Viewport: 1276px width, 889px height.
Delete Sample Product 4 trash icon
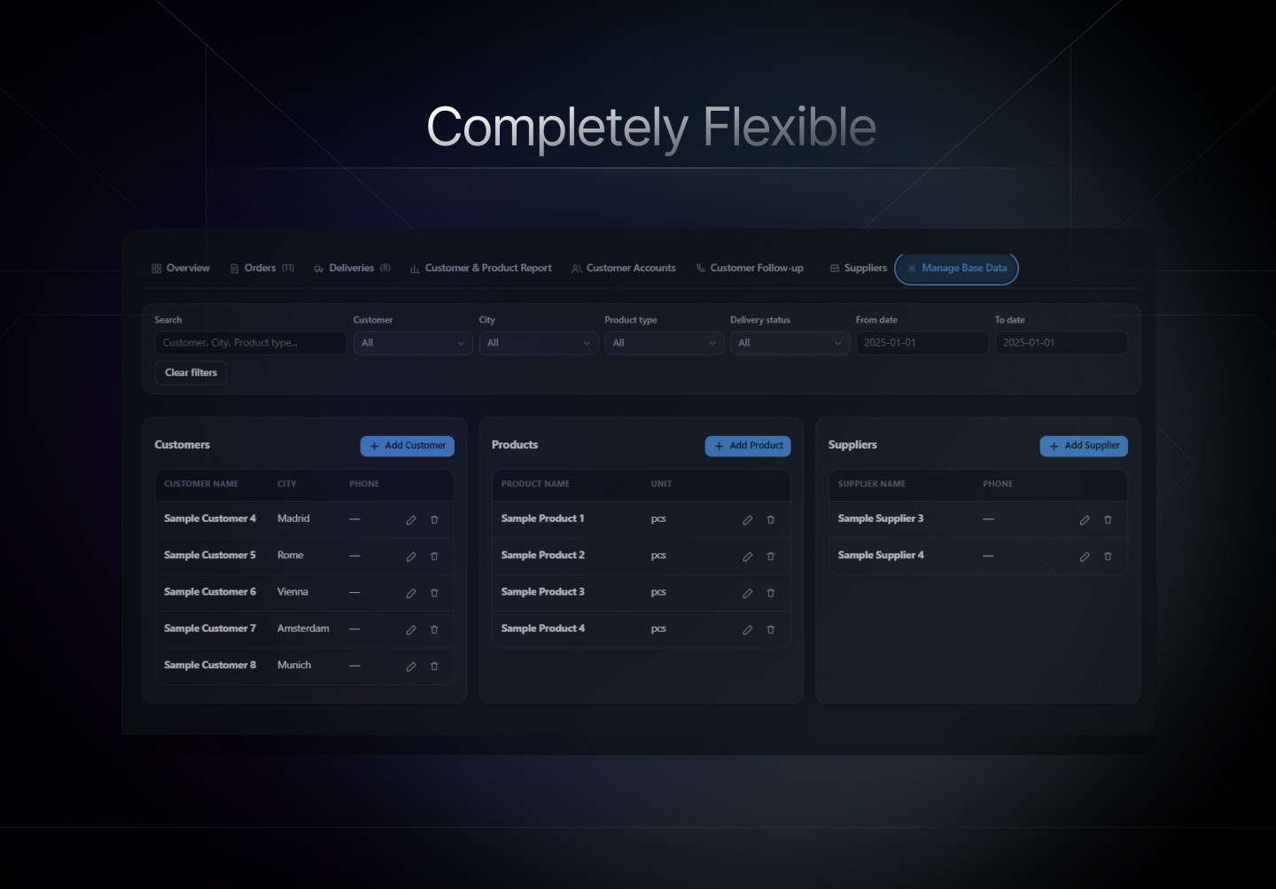[771, 630]
